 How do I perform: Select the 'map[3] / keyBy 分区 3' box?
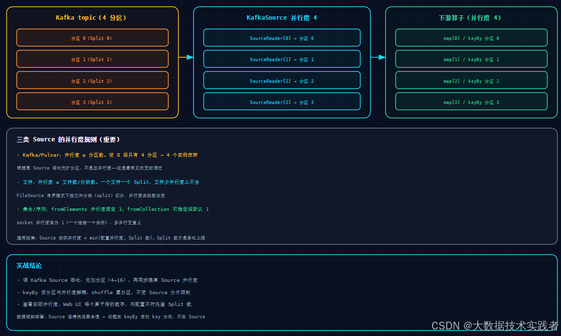coord(471,101)
